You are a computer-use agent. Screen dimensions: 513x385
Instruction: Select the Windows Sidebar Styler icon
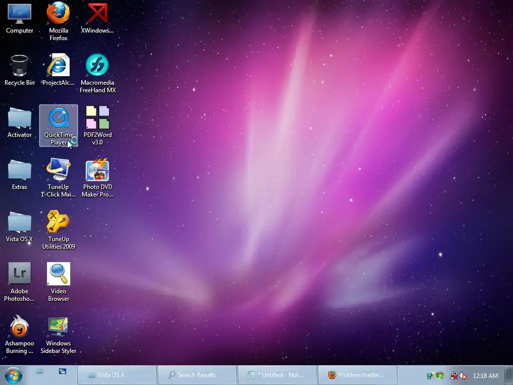(58, 334)
